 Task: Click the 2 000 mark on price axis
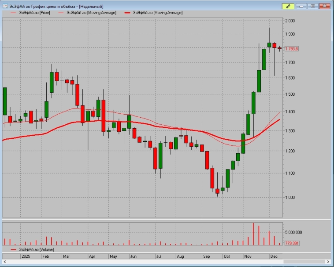tap(289, 21)
